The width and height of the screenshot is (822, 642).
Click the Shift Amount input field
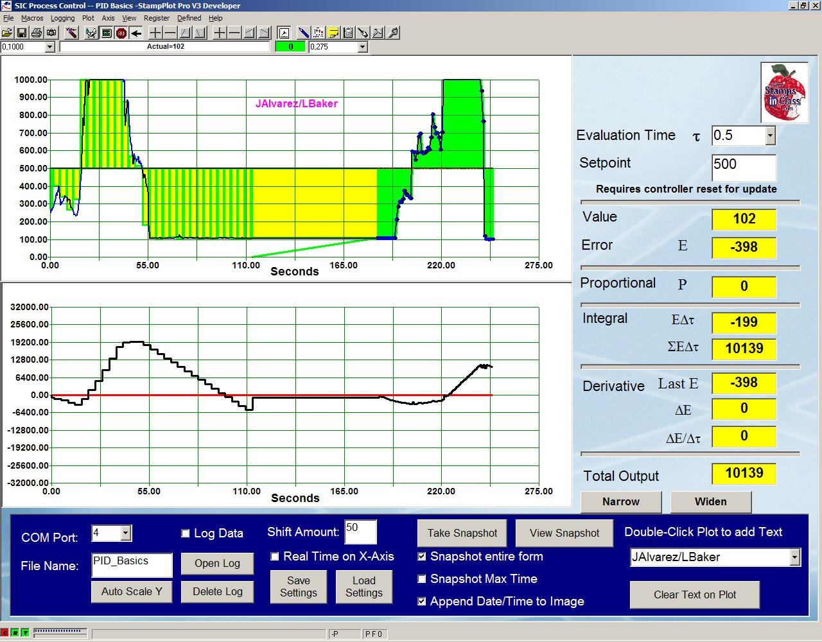coord(360,532)
